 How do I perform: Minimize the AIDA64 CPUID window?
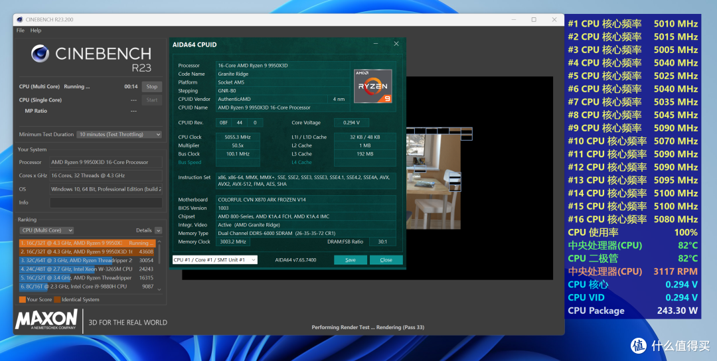click(375, 44)
